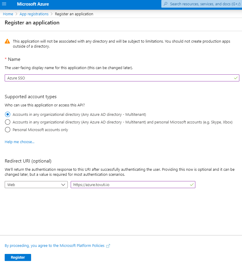Click the green checkmark in Name field
This screenshot has height=266, width=242.
point(236,78)
